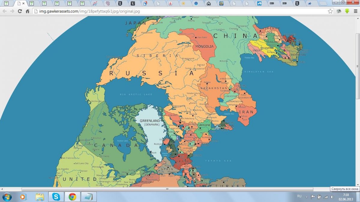The image size is (360, 202).
Task: Open the media player taskbar icon
Action: 23,197
